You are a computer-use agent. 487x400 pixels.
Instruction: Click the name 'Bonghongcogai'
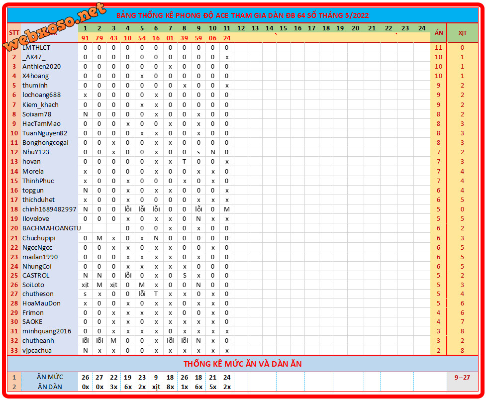pos(45,143)
